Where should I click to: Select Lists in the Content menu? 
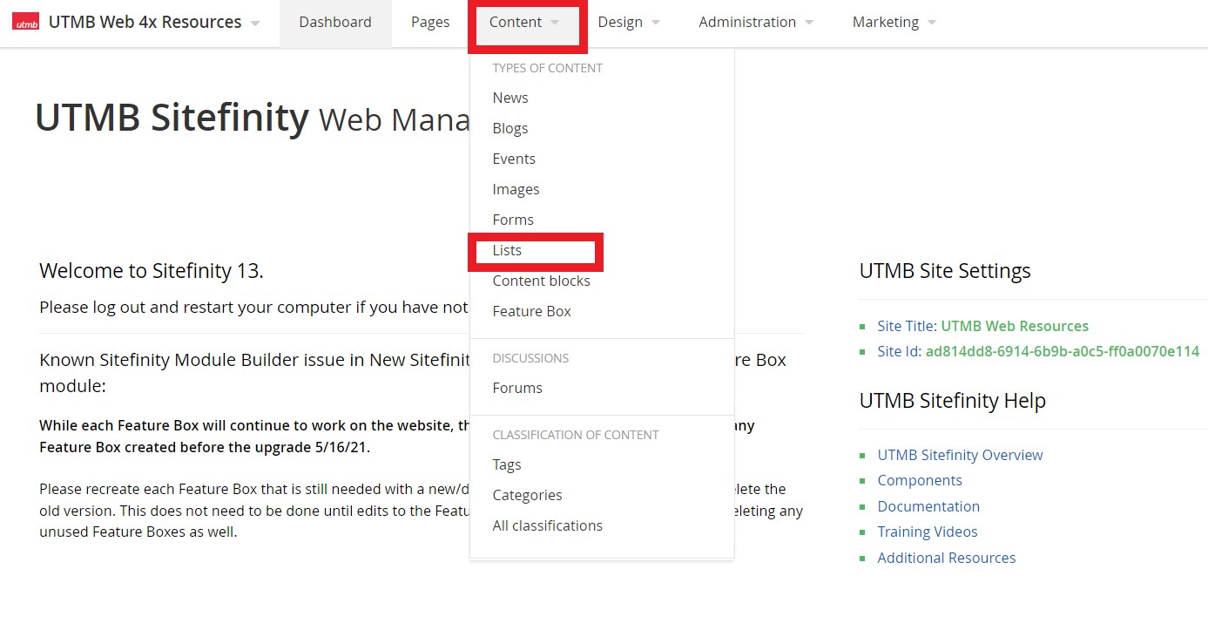(506, 250)
